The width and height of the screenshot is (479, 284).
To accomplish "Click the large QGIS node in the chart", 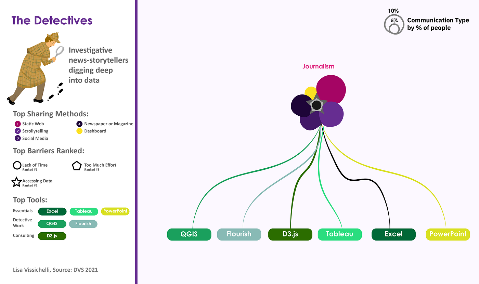I will click(x=189, y=234).
